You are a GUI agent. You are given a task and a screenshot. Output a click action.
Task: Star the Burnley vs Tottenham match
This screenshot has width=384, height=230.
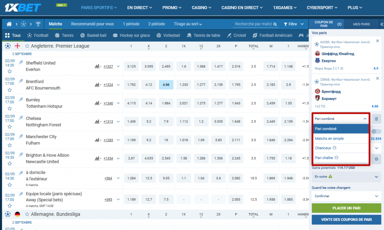(9, 108)
